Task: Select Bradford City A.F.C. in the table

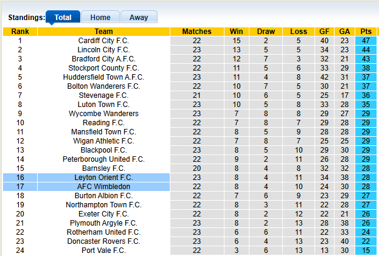Action: (103, 59)
